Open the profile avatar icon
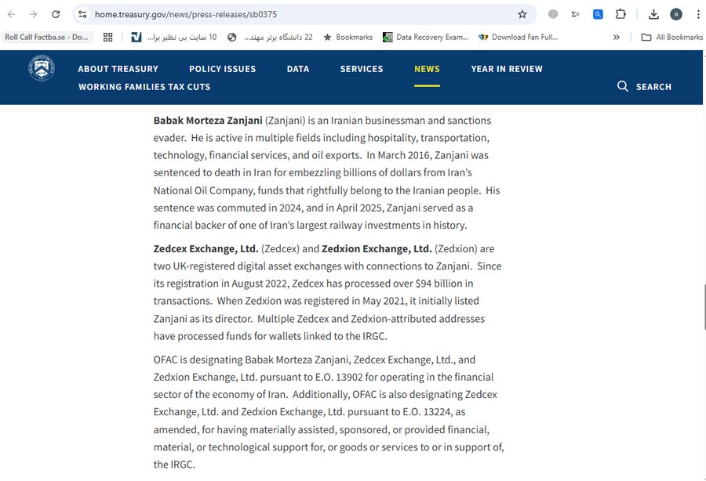This screenshot has width=706, height=481. pos(676,14)
